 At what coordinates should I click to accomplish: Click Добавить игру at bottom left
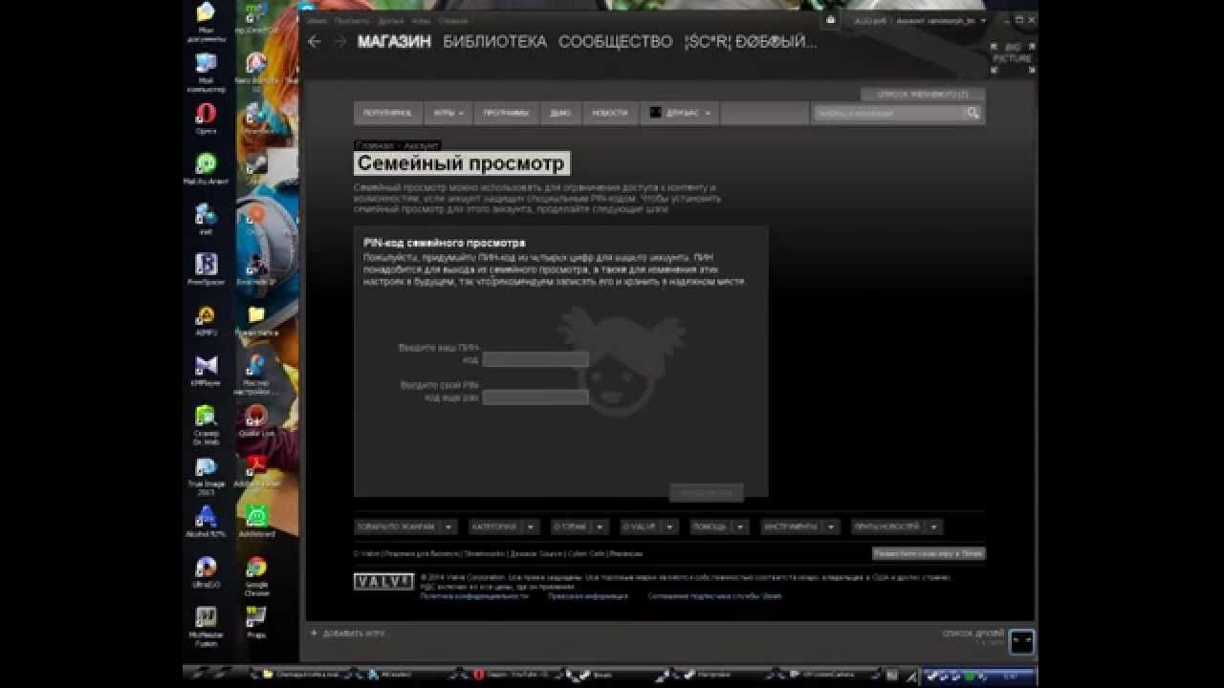pyautogui.click(x=349, y=633)
